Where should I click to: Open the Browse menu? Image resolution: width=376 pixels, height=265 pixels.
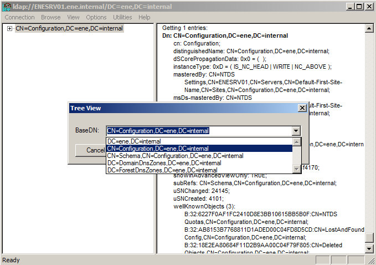pos(51,17)
